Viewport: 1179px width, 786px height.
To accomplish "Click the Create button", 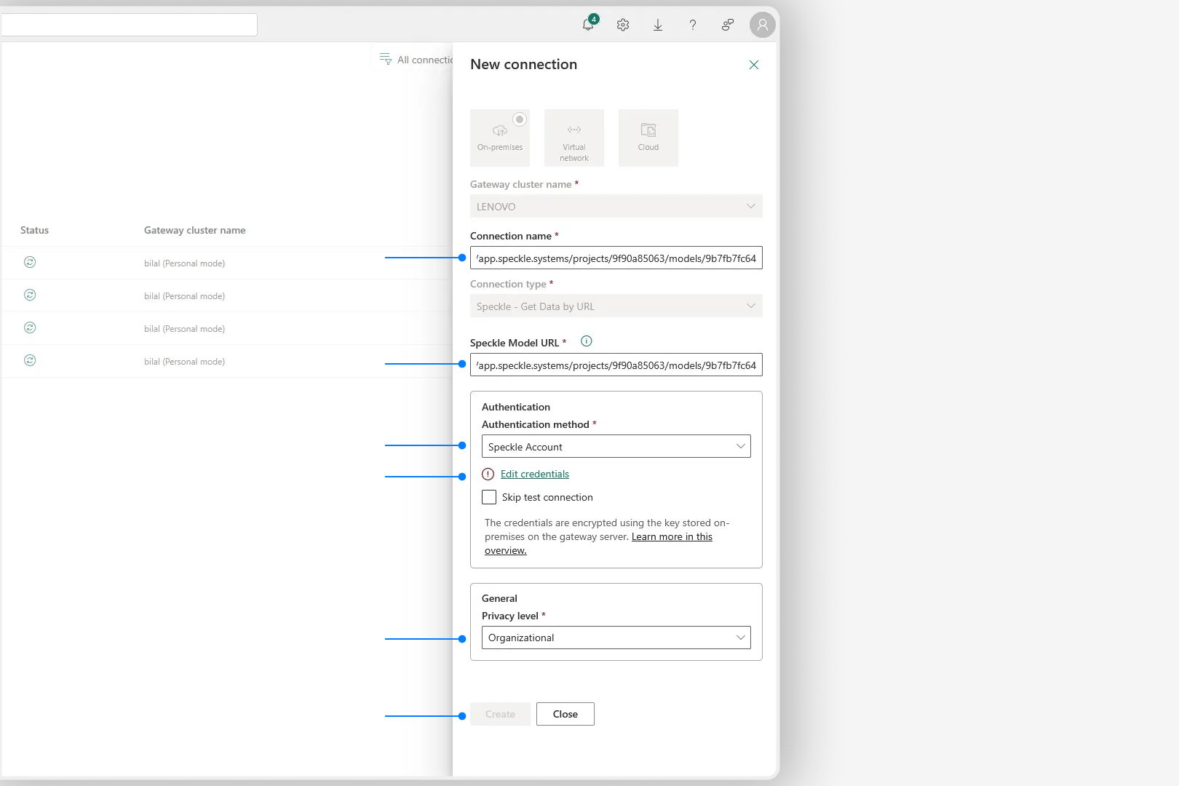I will click(500, 714).
